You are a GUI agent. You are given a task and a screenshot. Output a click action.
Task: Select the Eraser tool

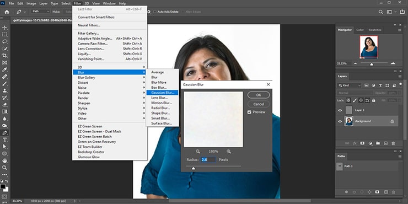pyautogui.click(x=4, y=105)
